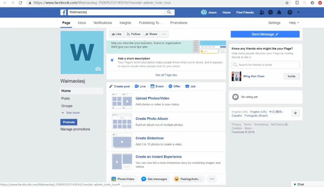Open the Chat bar
Screen dimensions: 324x187
(307, 184)
